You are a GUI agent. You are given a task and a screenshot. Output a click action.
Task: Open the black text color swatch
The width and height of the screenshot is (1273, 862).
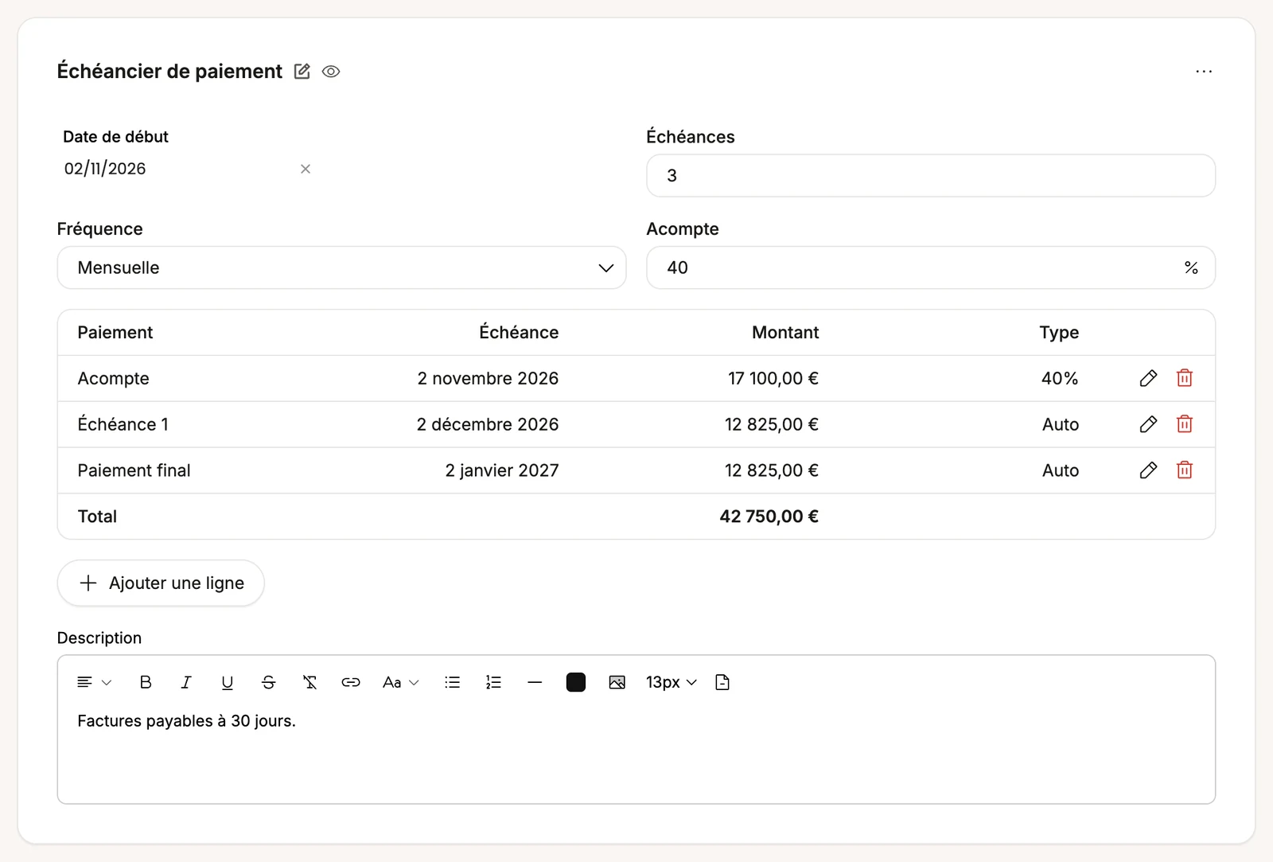(x=576, y=682)
